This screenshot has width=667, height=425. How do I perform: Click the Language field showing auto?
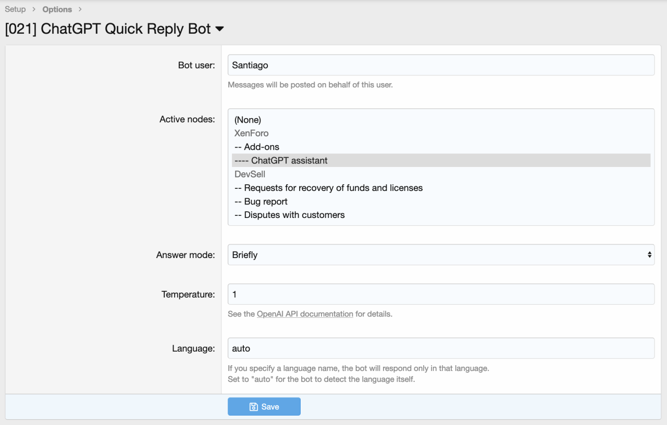(x=441, y=348)
